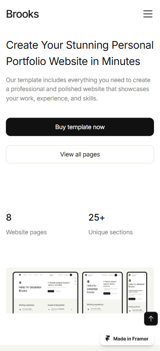The width and height of the screenshot is (160, 351).
Task: Click the 25+ statistic number
Action: 96,217
